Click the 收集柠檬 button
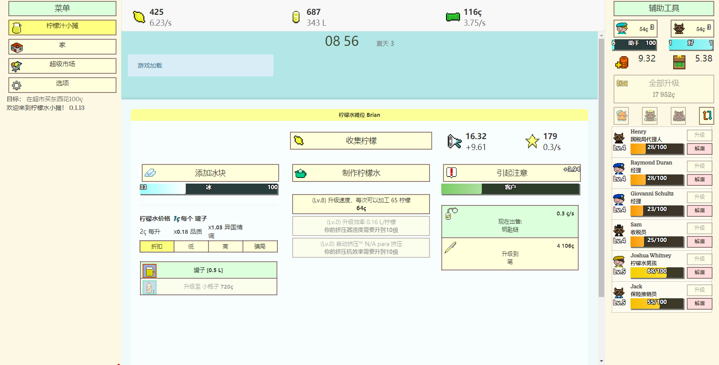 pos(361,141)
